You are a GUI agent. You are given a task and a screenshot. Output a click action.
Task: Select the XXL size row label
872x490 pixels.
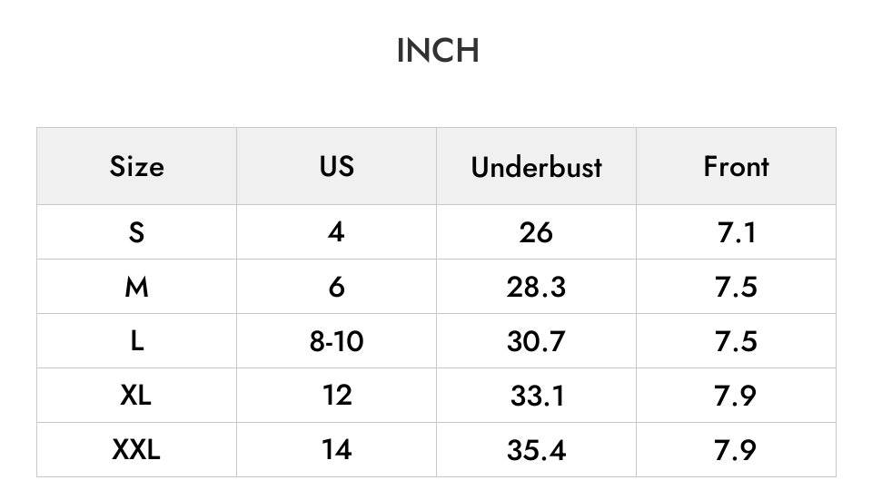[x=137, y=449]
